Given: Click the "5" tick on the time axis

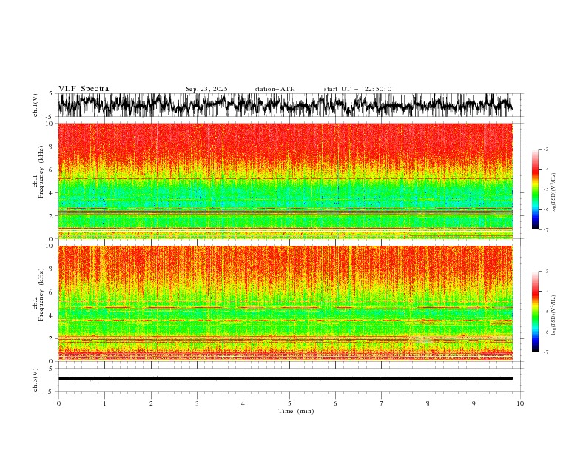Looking at the screenshot, I should [x=289, y=403].
